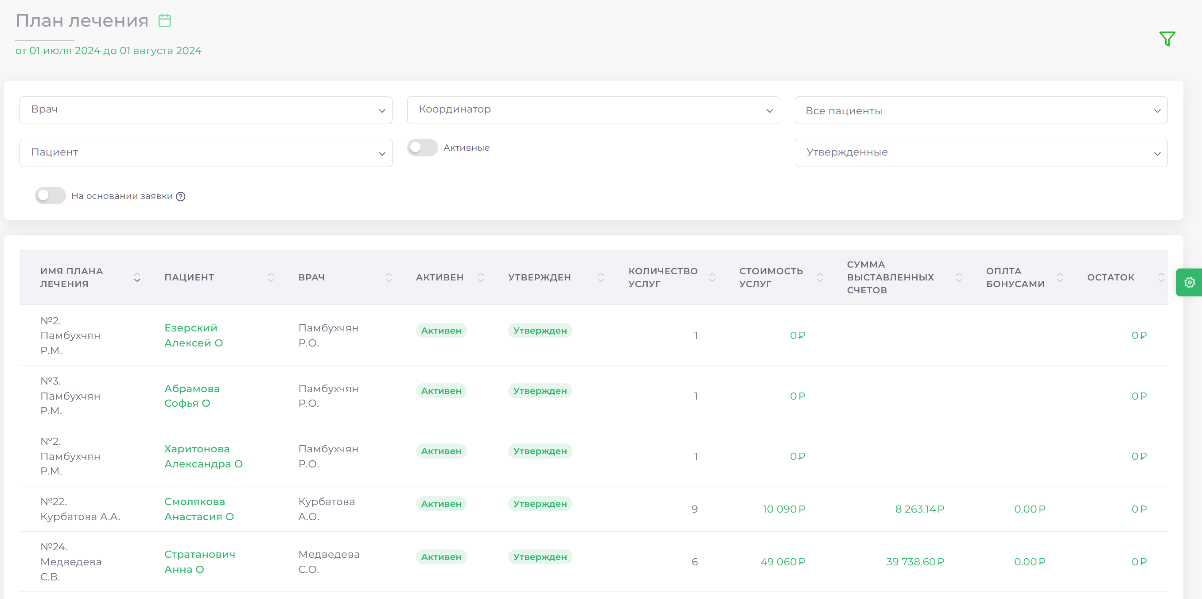
Task: Sort by КОЛИЧЕСТВО УСЛУГ column arrows
Action: tap(712, 278)
